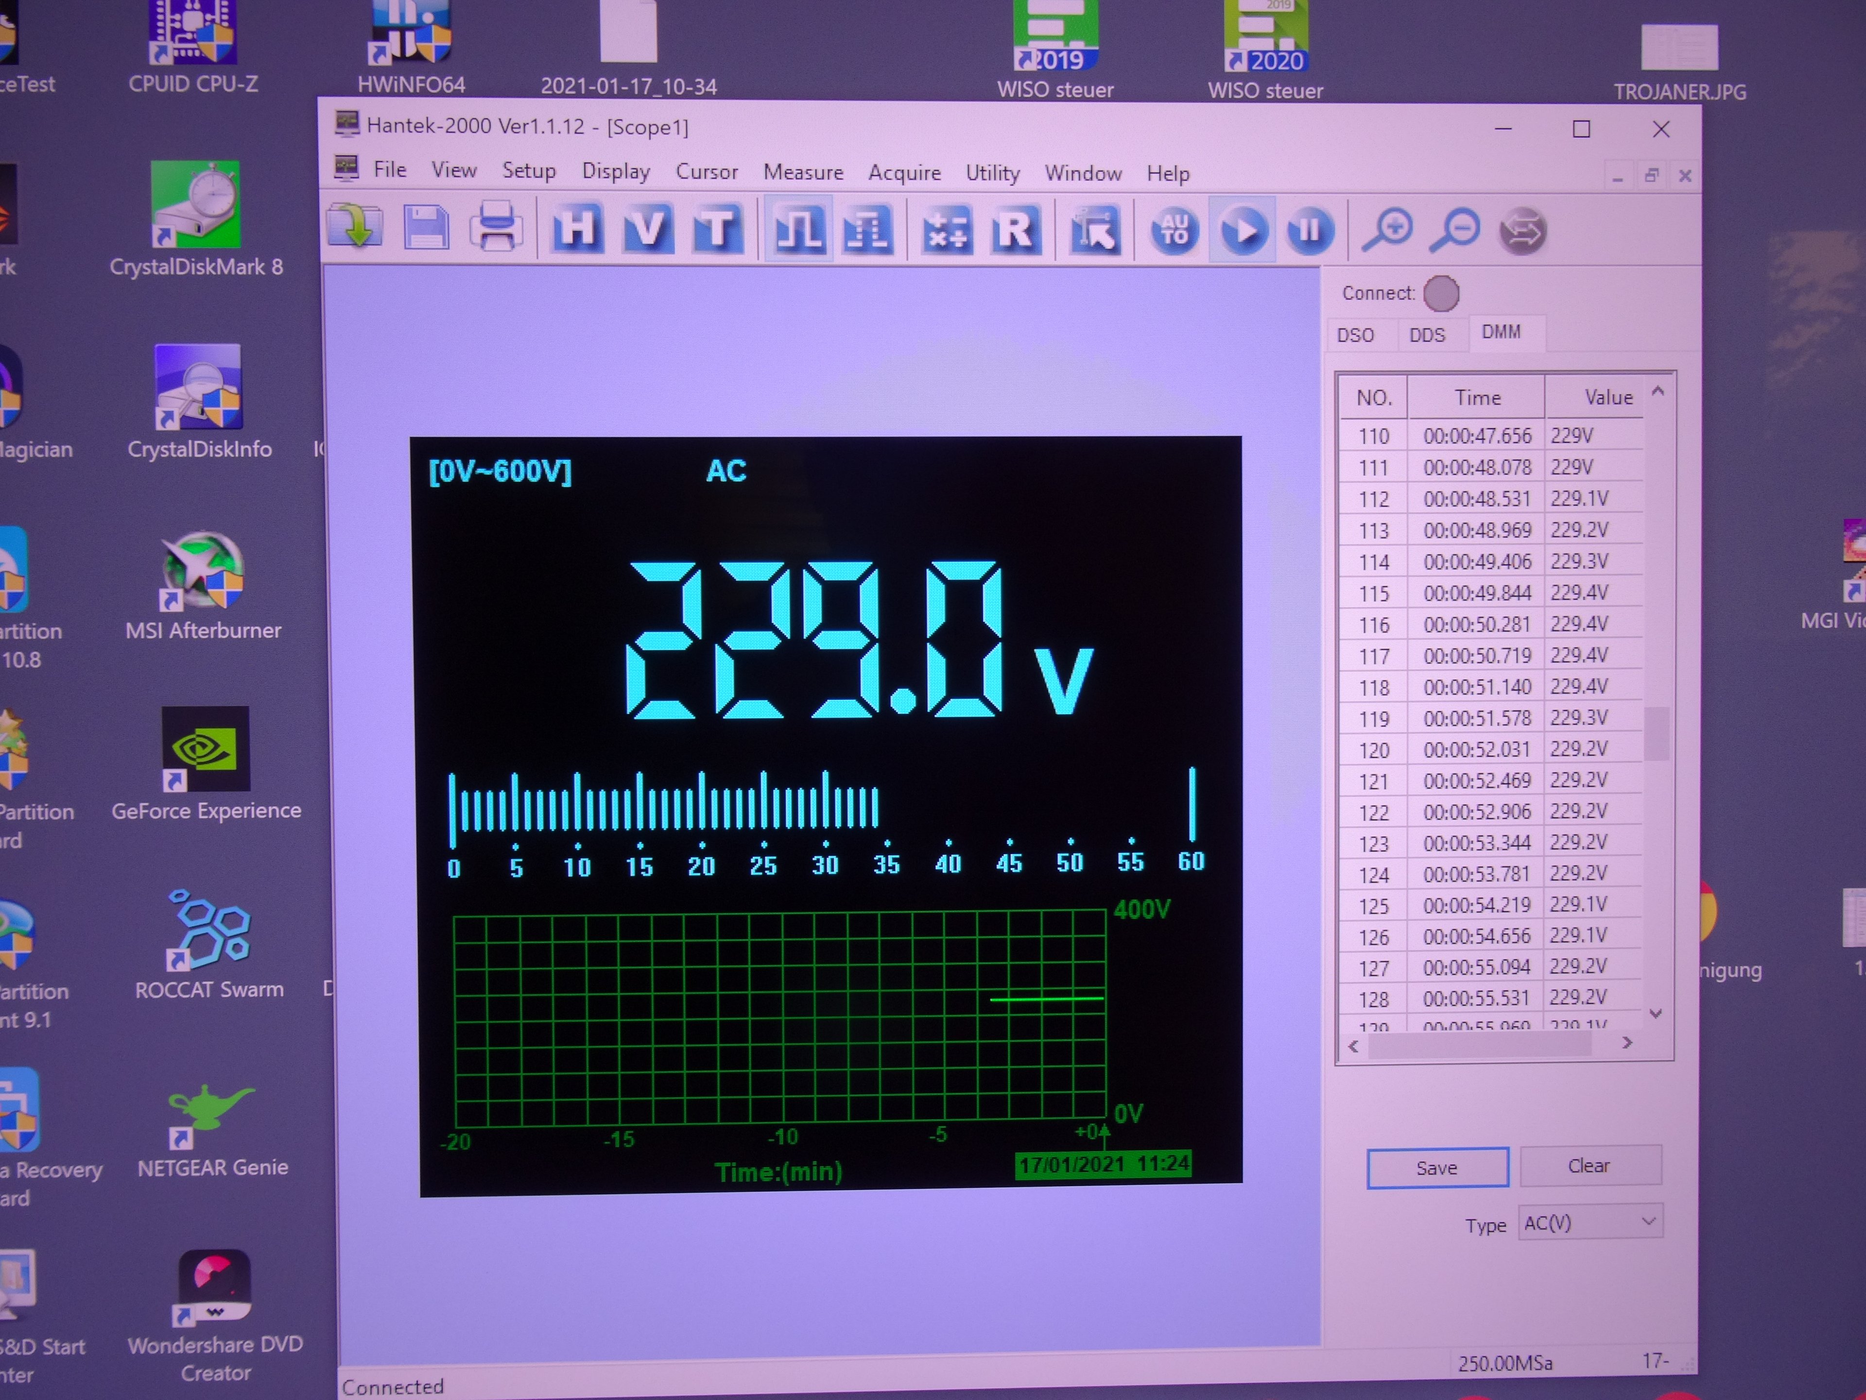Click the down arrow of the value list scrollbar
The height and width of the screenshot is (1400, 1866).
click(x=1655, y=1014)
